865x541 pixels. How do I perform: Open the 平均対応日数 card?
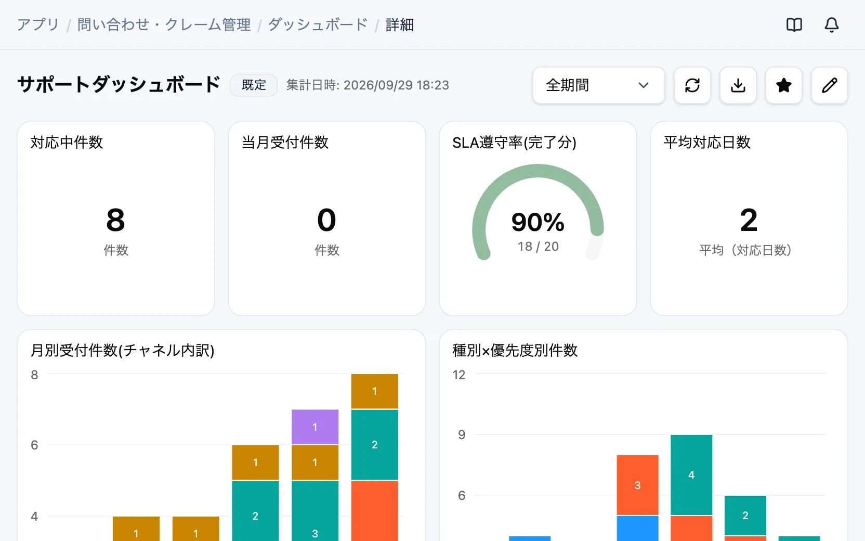tap(749, 218)
